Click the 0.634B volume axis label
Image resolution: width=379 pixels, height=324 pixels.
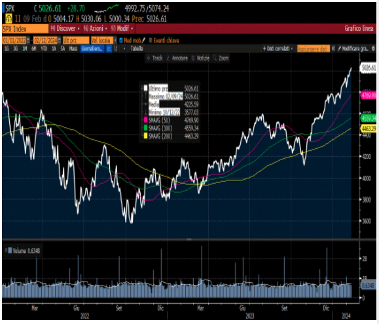369,285
